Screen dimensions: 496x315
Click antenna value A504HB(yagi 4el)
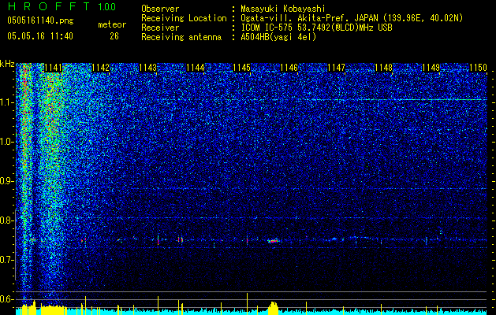(278, 37)
